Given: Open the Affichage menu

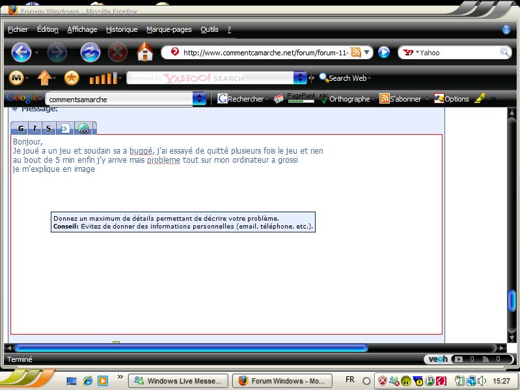Looking at the screenshot, I should tap(82, 29).
